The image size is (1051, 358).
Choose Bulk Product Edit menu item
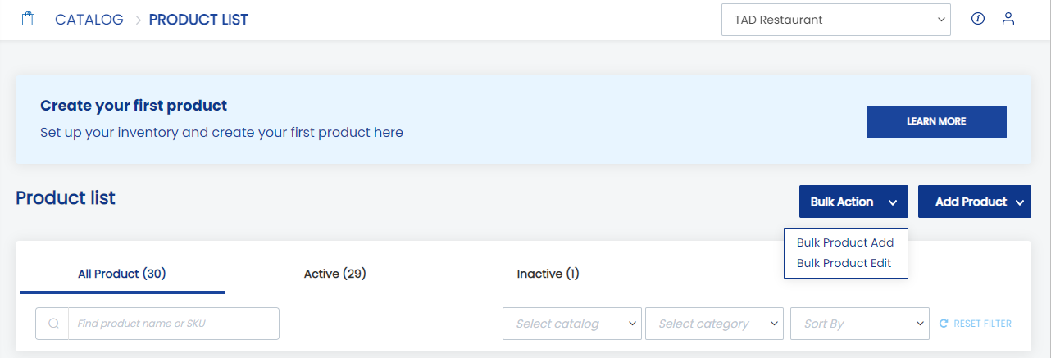point(844,263)
